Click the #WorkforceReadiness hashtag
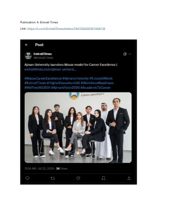The width and height of the screenshot is (172, 224). pos(97,83)
